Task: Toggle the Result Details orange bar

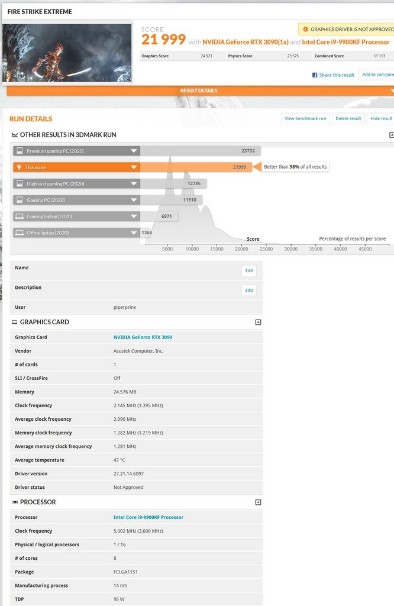Action: click(x=200, y=91)
